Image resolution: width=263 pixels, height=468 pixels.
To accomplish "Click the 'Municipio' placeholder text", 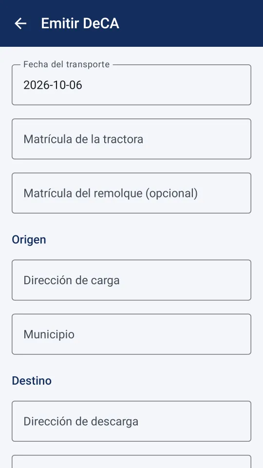I will (x=49, y=334).
